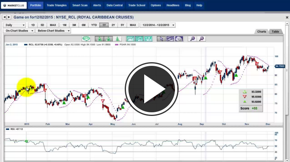Select the candlestick chart style icon
The height and width of the screenshot is (162, 290).
[x=139, y=39]
